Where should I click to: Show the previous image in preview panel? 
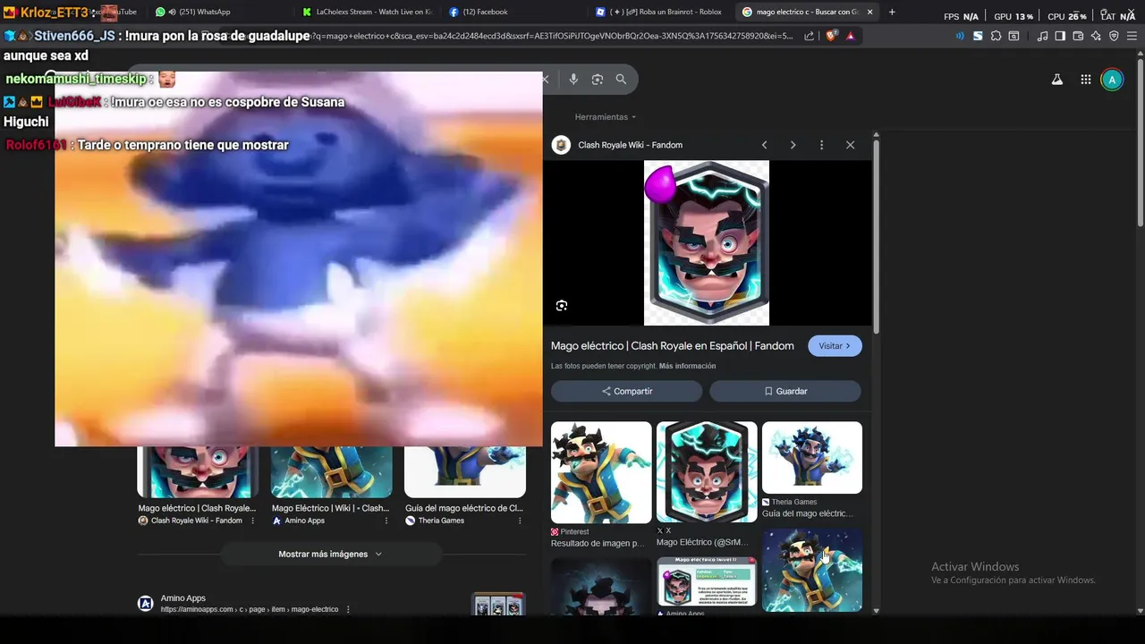pyautogui.click(x=764, y=145)
